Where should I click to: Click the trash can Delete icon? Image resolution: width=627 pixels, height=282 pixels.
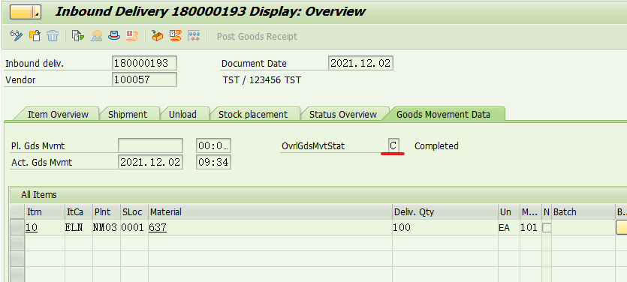[53, 36]
